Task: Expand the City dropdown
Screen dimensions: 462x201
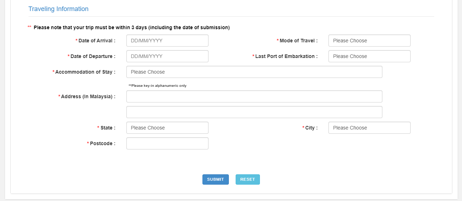Action: click(369, 128)
